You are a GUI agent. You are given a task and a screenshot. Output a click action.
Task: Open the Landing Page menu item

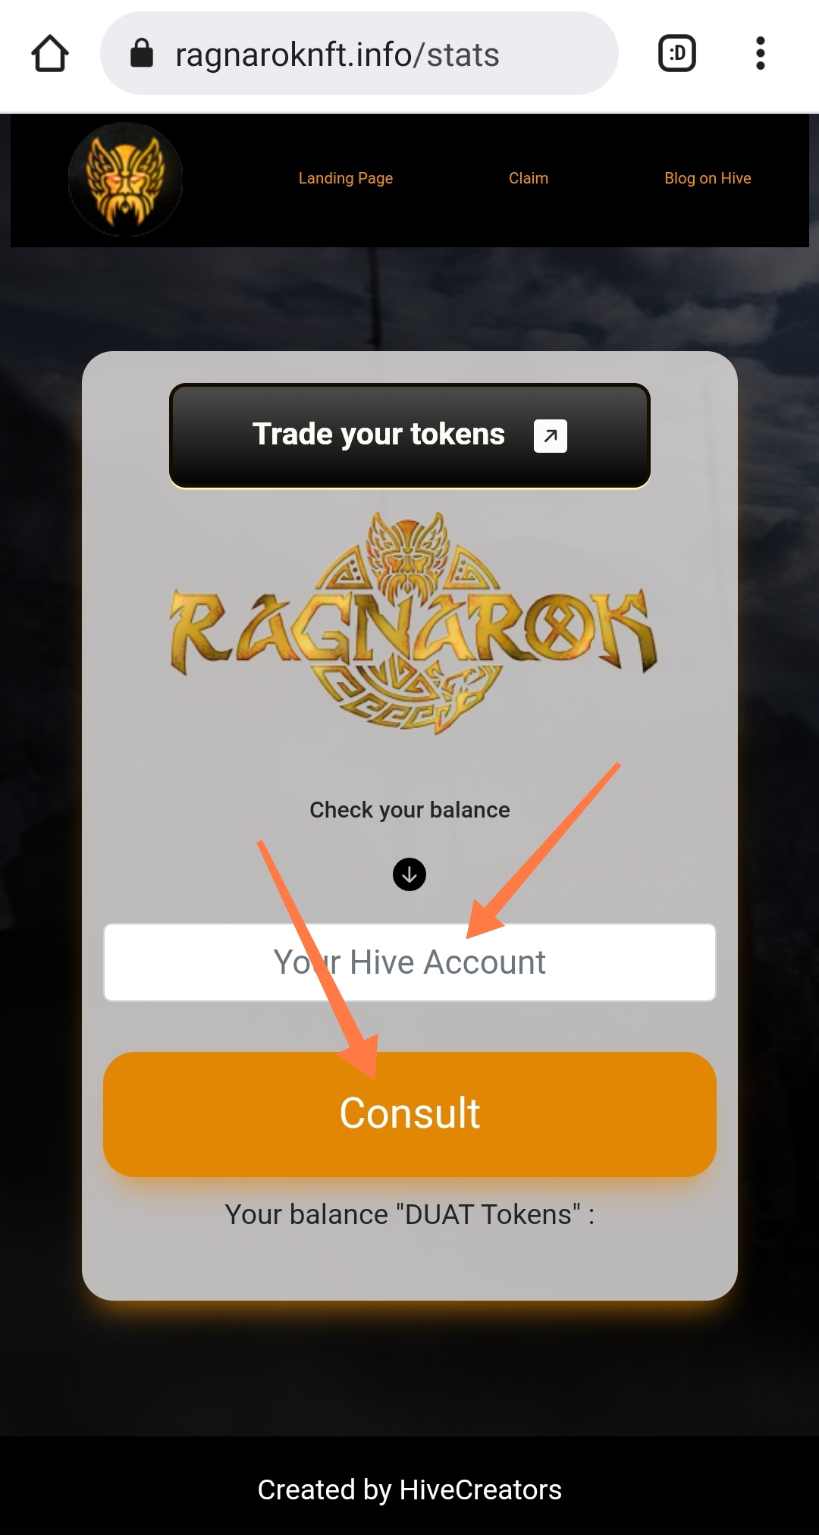coord(346,178)
